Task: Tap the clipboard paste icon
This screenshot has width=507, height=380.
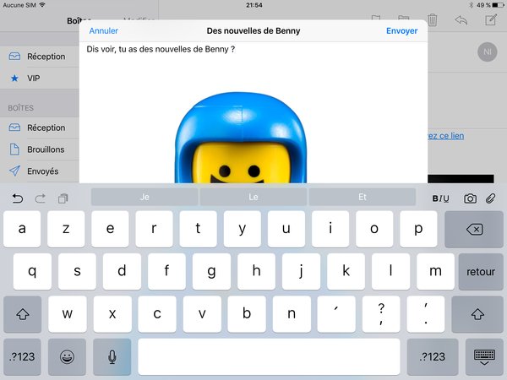Action: click(x=63, y=198)
